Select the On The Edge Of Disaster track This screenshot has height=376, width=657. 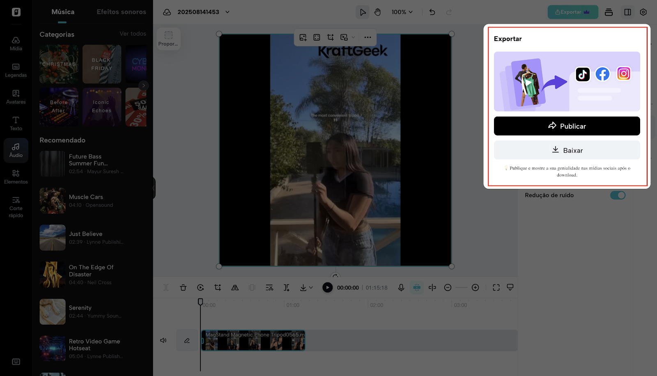coord(93,275)
